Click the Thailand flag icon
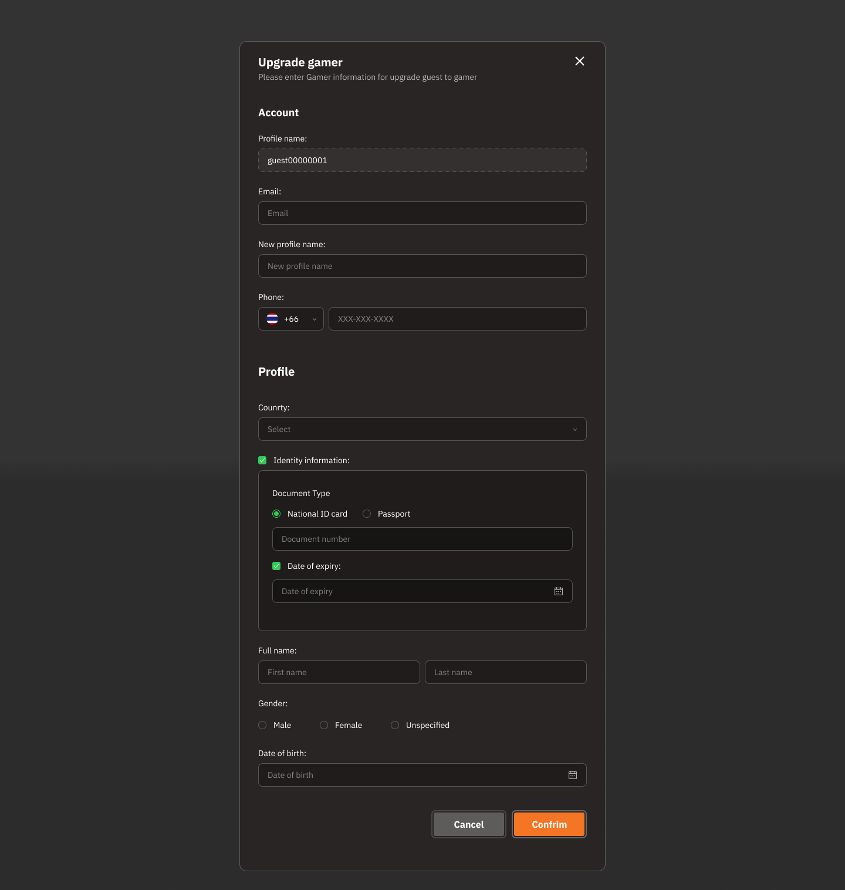845x890 pixels. coord(272,319)
